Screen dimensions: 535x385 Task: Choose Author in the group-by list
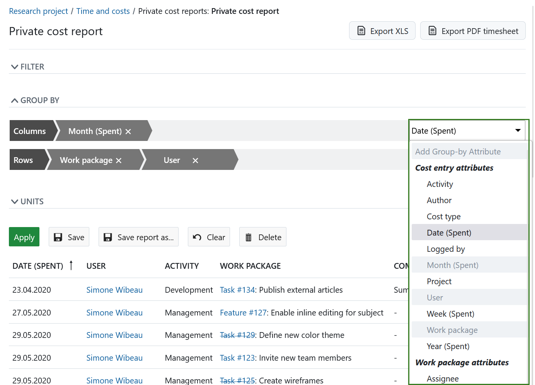[x=439, y=200]
